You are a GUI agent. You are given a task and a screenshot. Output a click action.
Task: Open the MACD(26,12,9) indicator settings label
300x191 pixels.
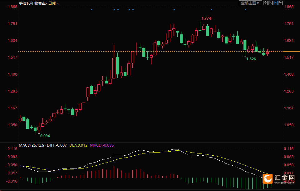pyautogui.click(x=32, y=145)
